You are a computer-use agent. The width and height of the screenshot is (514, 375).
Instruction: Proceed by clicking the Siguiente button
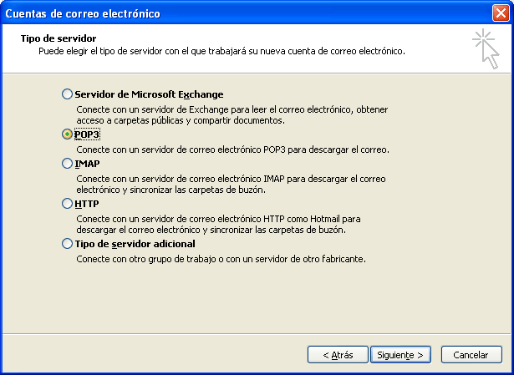point(400,355)
